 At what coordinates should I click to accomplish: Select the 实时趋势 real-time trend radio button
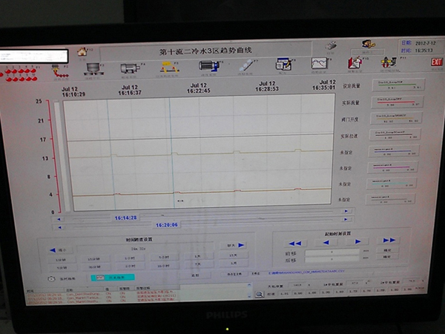pos(51,279)
